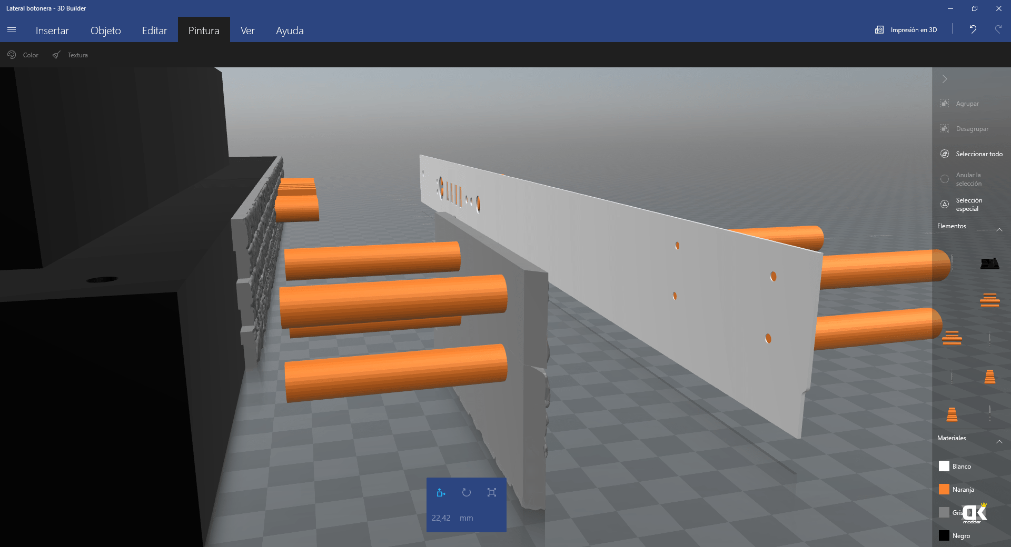Restore down the 3D Builder window

tap(975, 8)
